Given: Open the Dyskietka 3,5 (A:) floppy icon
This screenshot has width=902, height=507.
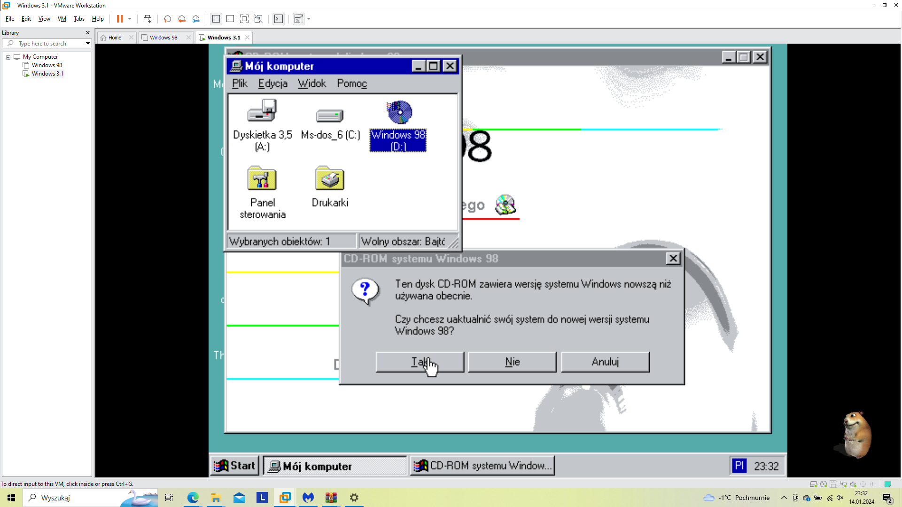Looking at the screenshot, I should tap(262, 111).
